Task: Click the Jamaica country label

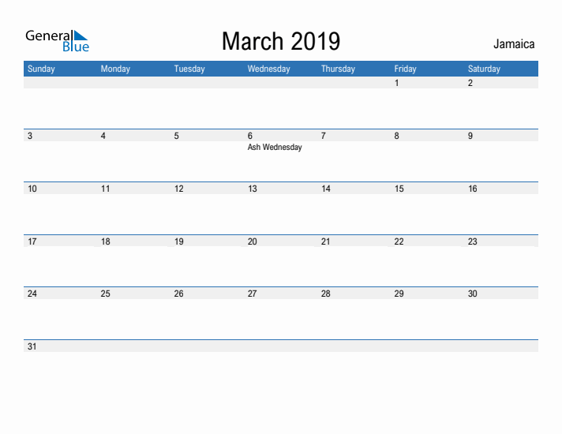Action: [x=514, y=43]
